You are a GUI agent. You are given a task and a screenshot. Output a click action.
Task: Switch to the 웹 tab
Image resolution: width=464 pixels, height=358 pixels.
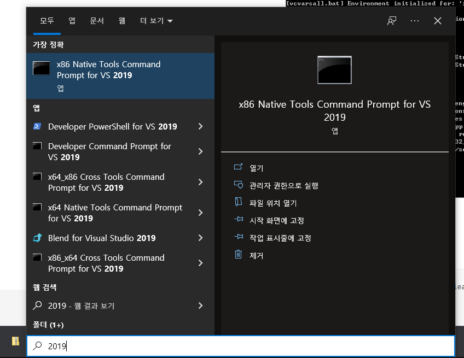(x=122, y=21)
